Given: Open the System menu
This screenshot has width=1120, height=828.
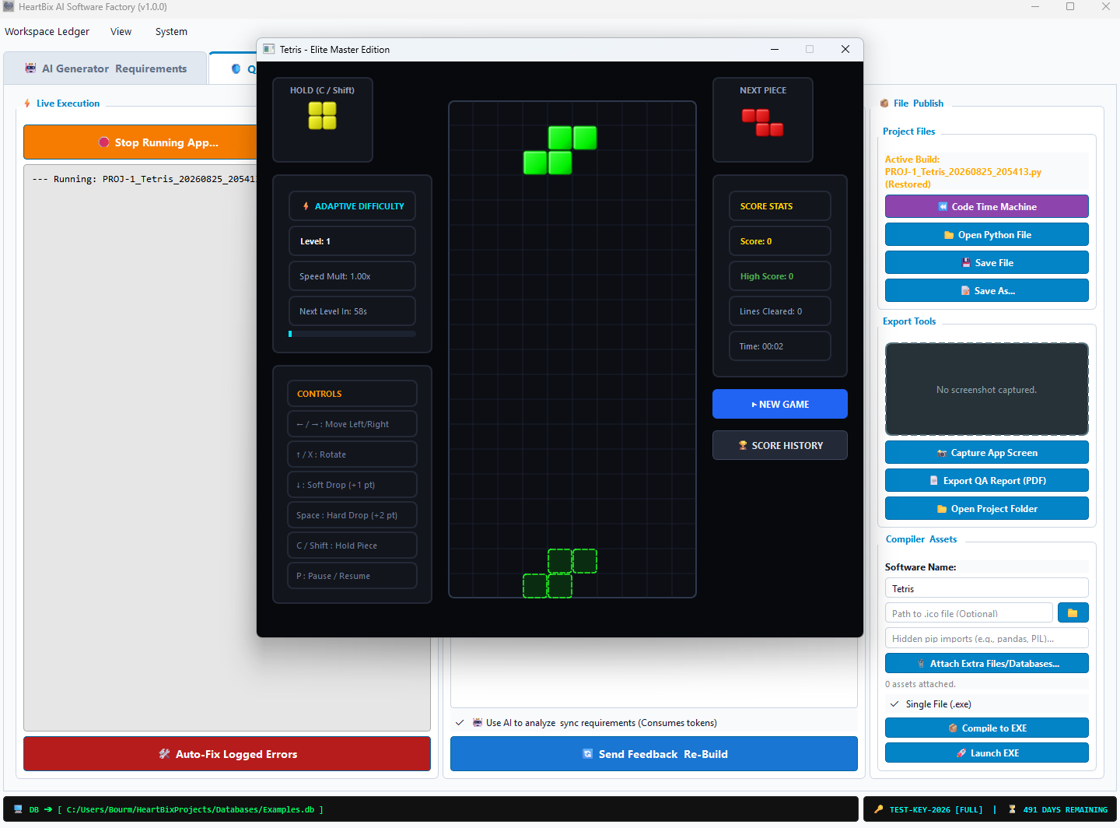Looking at the screenshot, I should 171,32.
